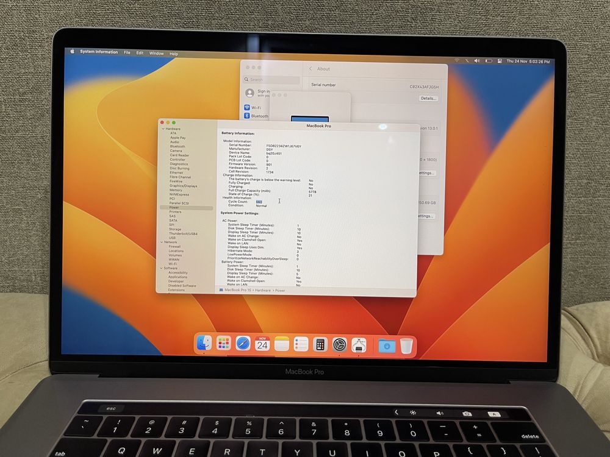Click volume icon in menu bar

(477, 60)
